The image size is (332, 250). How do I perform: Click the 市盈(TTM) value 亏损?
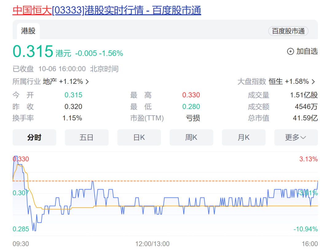[x=193, y=118]
